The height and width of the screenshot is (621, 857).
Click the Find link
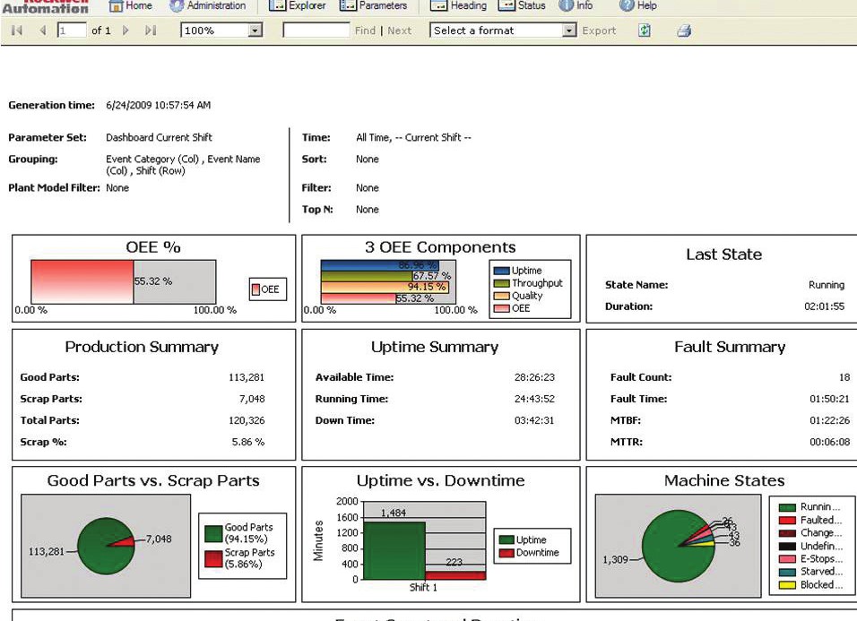click(365, 30)
